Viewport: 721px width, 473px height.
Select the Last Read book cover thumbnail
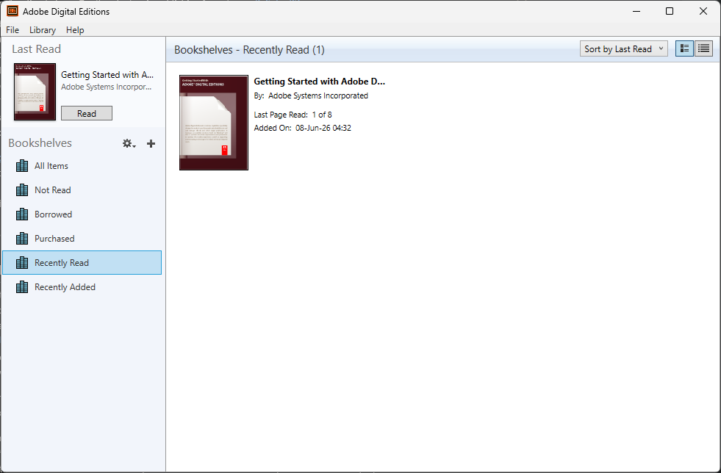(35, 92)
